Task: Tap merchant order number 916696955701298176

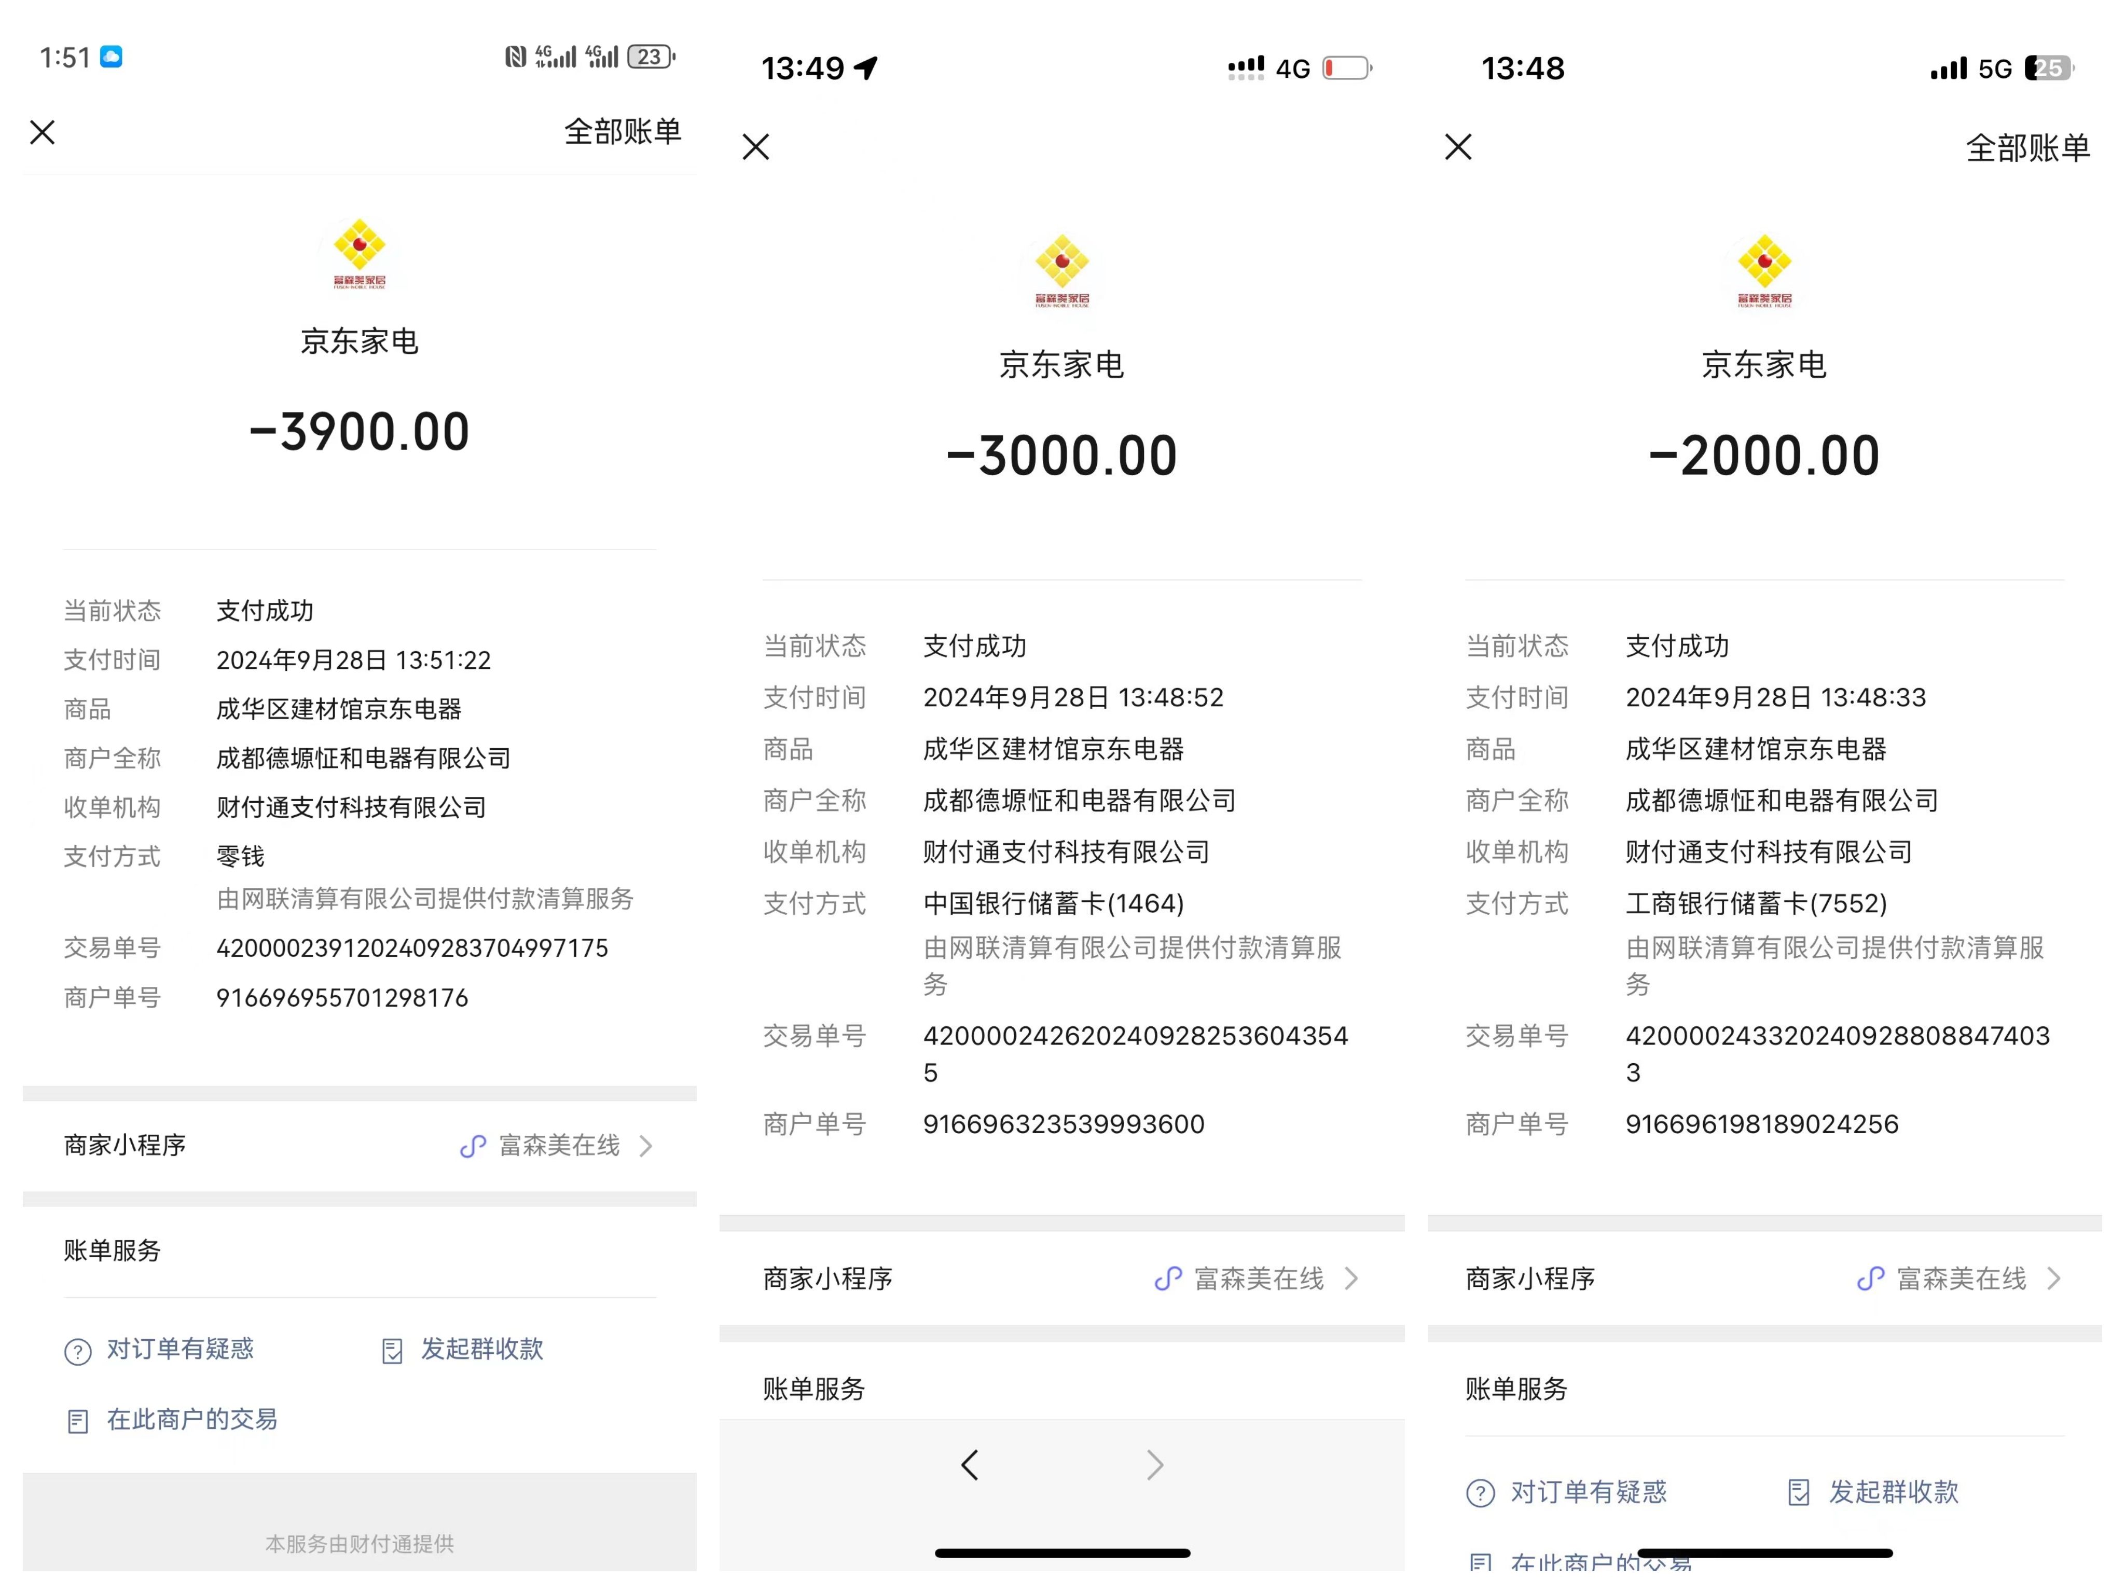Action: pos(342,998)
